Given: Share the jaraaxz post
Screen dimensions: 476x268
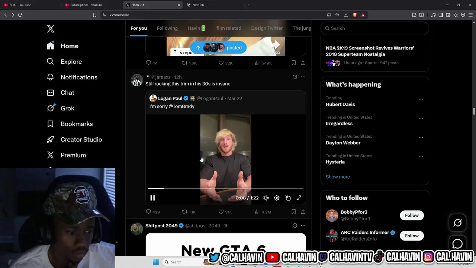Looking at the screenshot, I should pyautogui.click(x=303, y=212).
